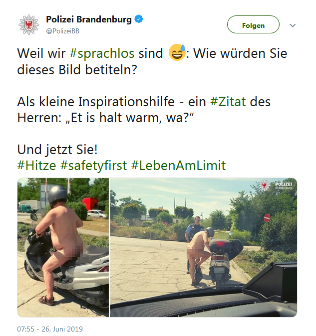Open the Polizei Brandenburg display name
316x336 pixels.
pos(89,19)
